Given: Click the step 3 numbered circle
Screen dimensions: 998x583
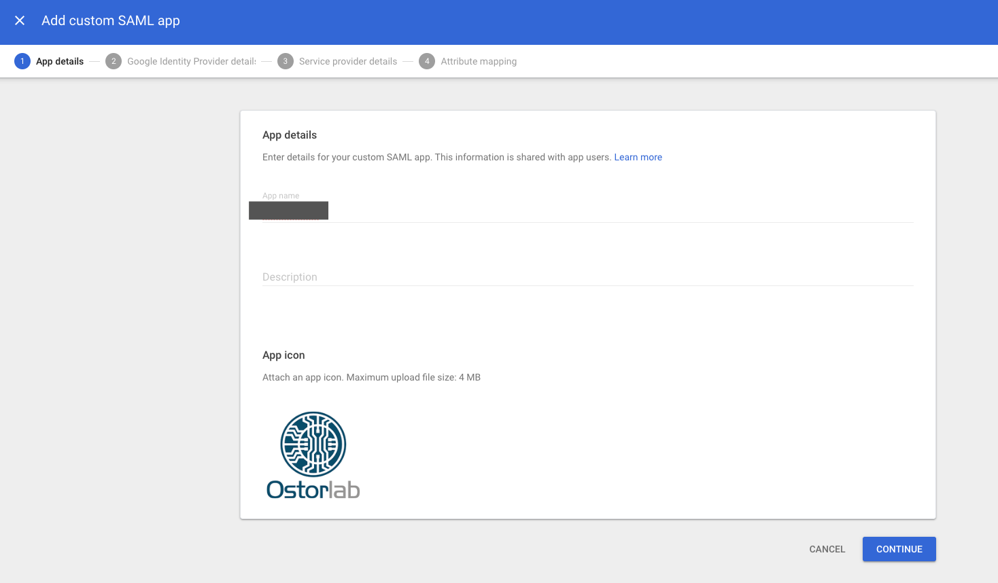Looking at the screenshot, I should tap(286, 61).
